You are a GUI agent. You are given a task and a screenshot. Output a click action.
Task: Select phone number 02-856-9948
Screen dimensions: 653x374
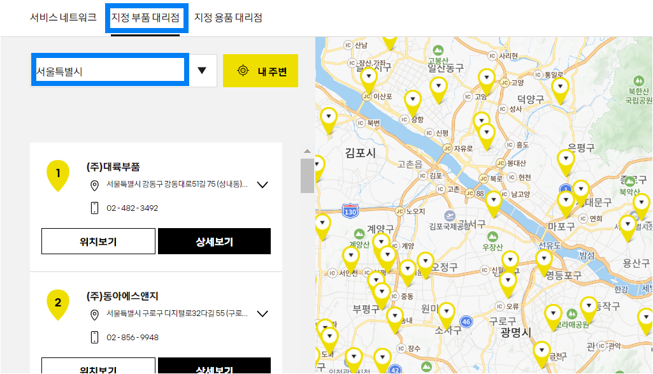(x=133, y=337)
